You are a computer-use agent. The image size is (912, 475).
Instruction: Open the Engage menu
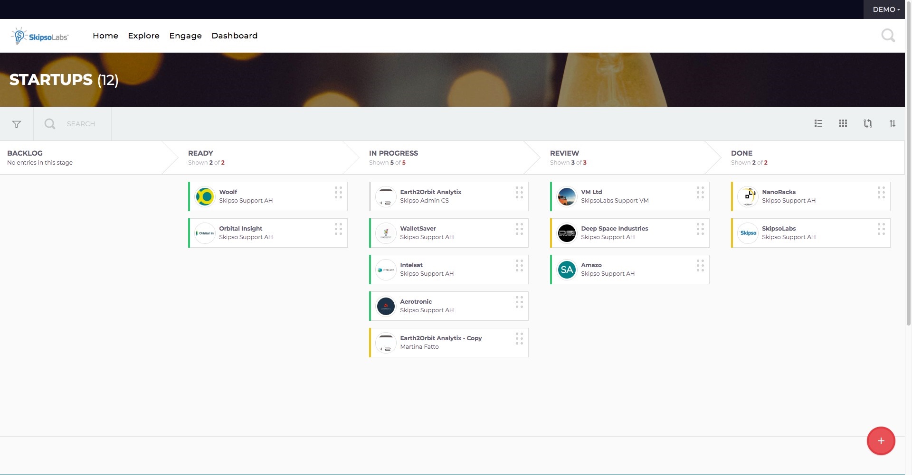tap(185, 36)
